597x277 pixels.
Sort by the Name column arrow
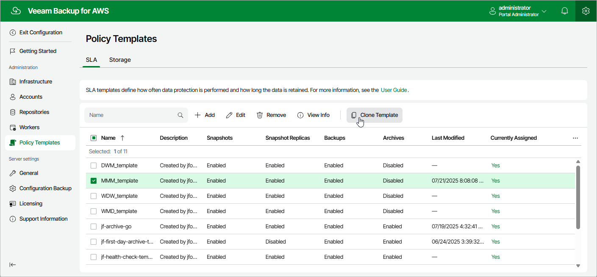coord(122,138)
